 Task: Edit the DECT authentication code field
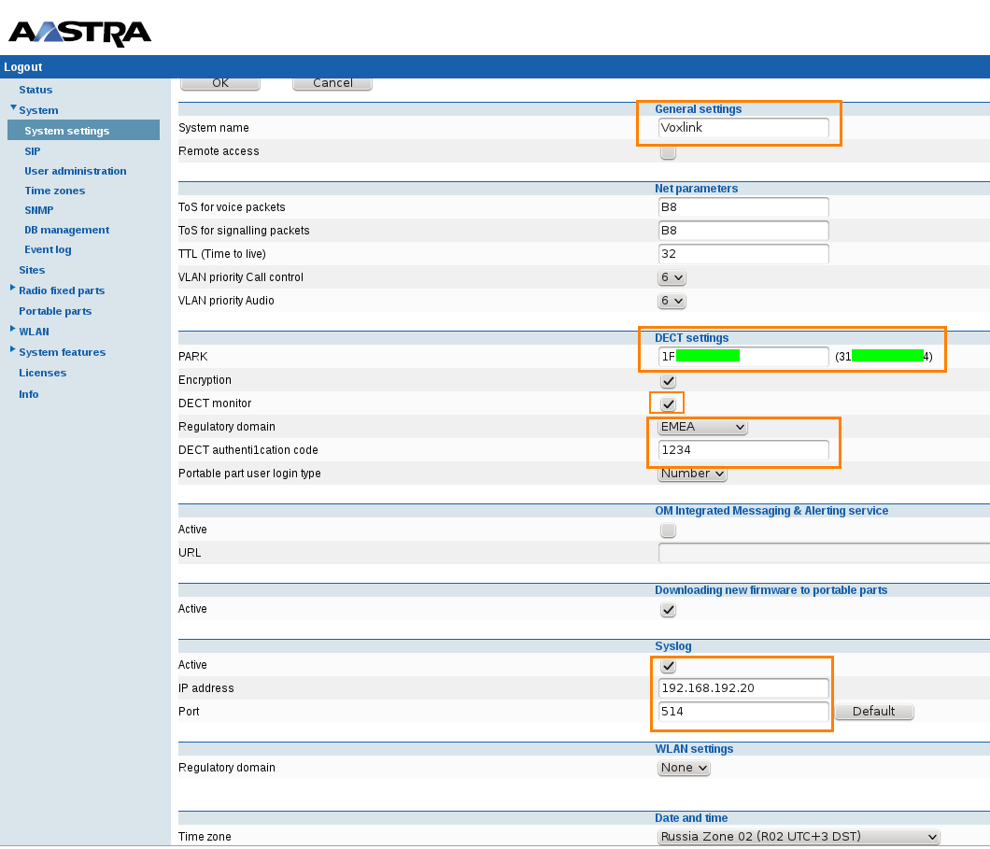[743, 450]
